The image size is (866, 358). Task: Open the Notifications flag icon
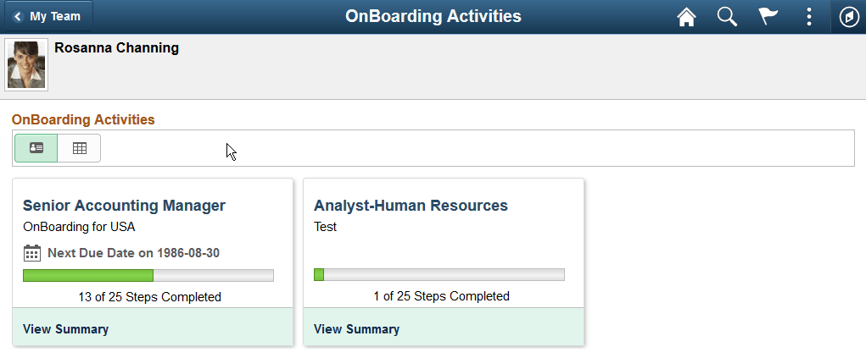(x=768, y=17)
